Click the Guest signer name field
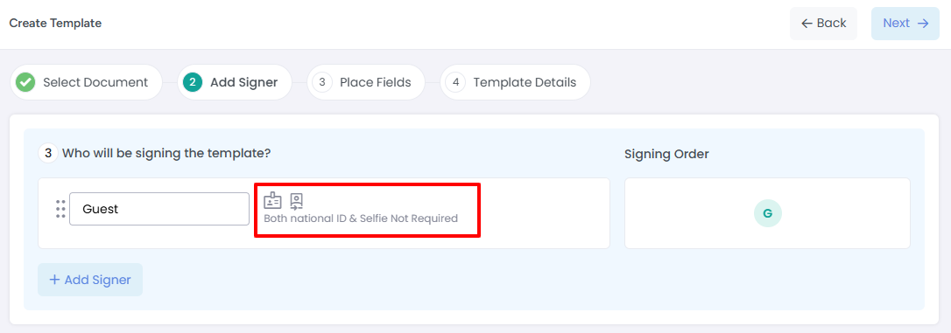This screenshot has height=333, width=951. (158, 209)
